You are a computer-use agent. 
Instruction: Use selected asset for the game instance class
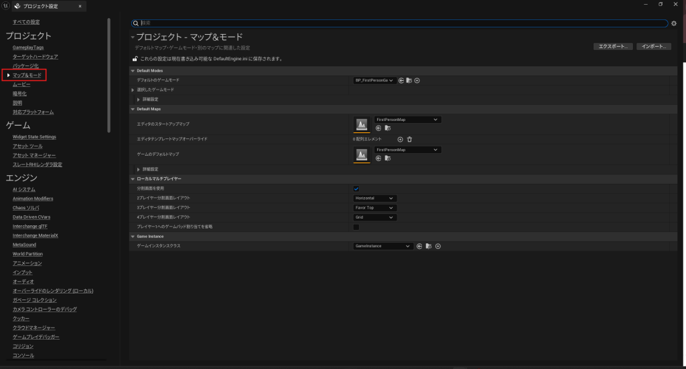tap(419, 246)
